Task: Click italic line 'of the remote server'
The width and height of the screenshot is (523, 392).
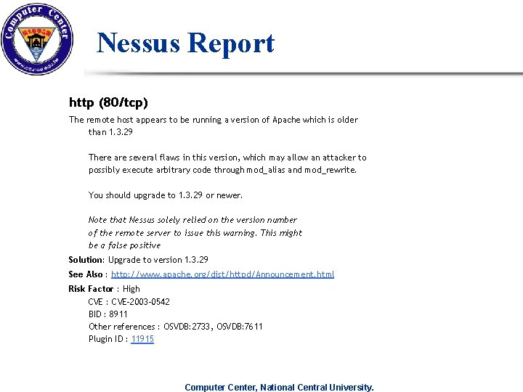Action: click(195, 233)
